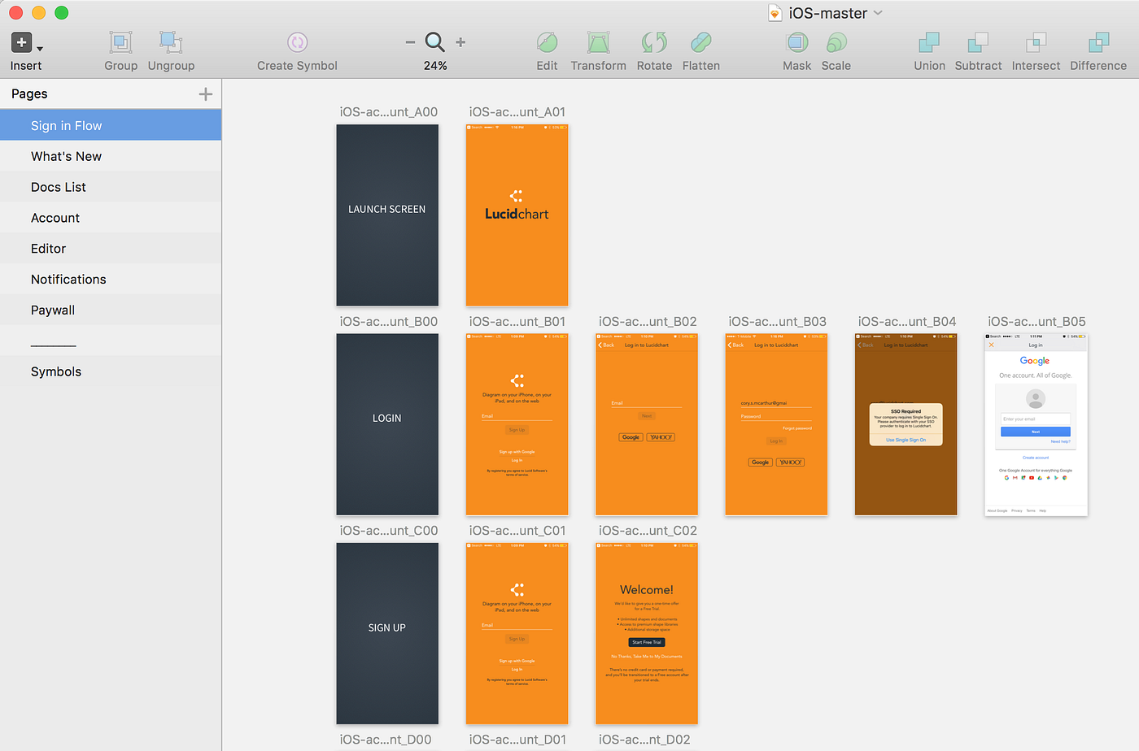Viewport: 1139px width, 751px height.
Task: Switch to the What's New page
Action: (66, 156)
